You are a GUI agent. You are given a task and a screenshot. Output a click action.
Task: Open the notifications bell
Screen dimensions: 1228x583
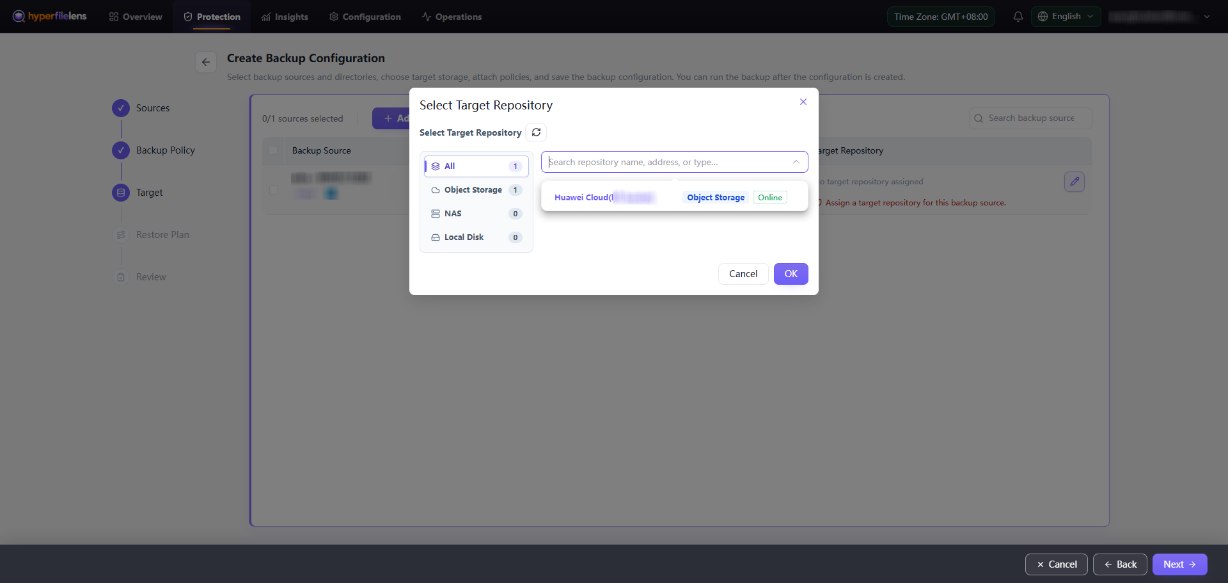pos(1018,17)
